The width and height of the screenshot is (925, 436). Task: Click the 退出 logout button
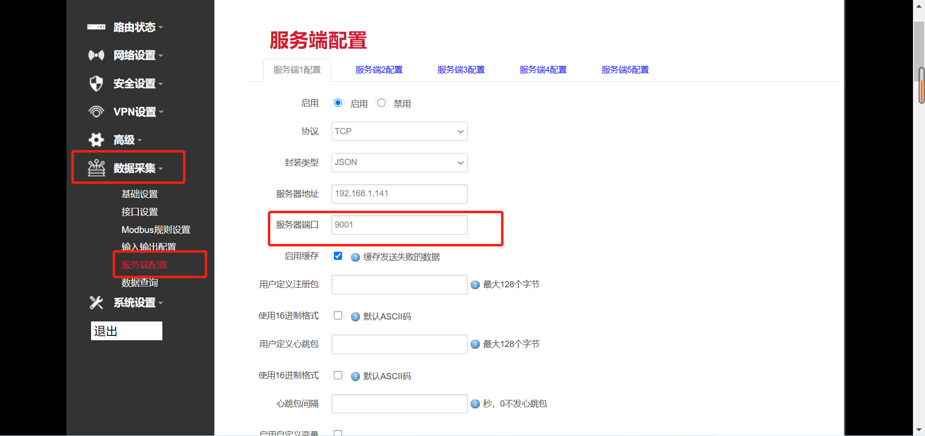point(126,331)
